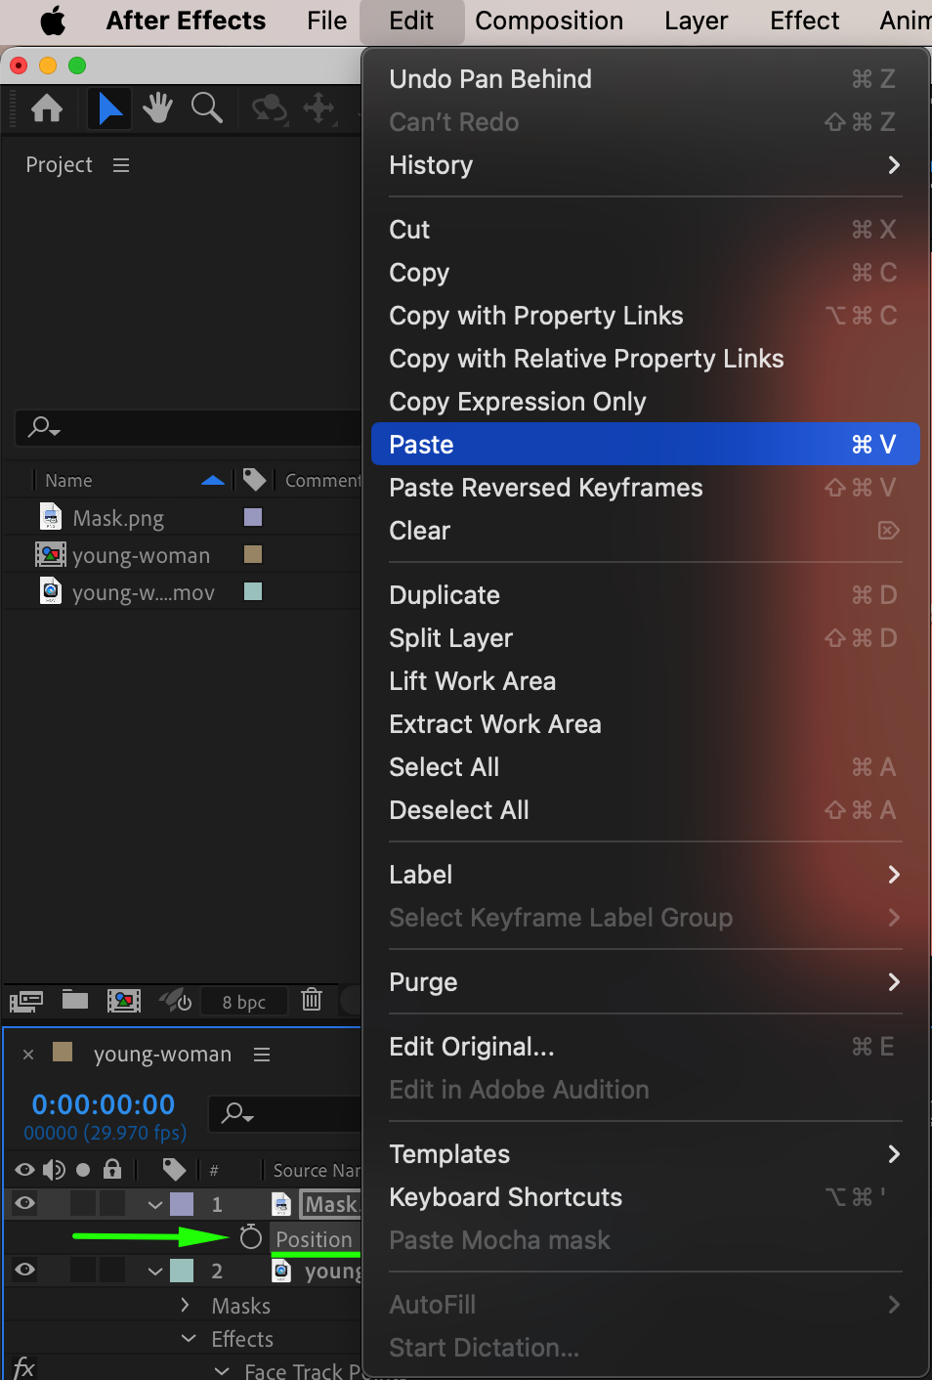Screen dimensions: 932x1380
Task: Collapse layer 1 properties with its chevron
Action: click(x=155, y=1204)
